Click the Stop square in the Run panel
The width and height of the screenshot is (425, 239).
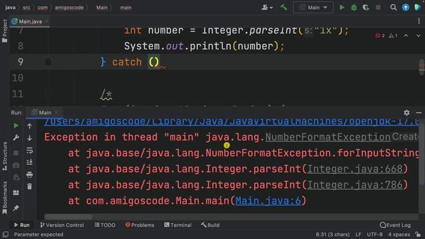point(16,153)
